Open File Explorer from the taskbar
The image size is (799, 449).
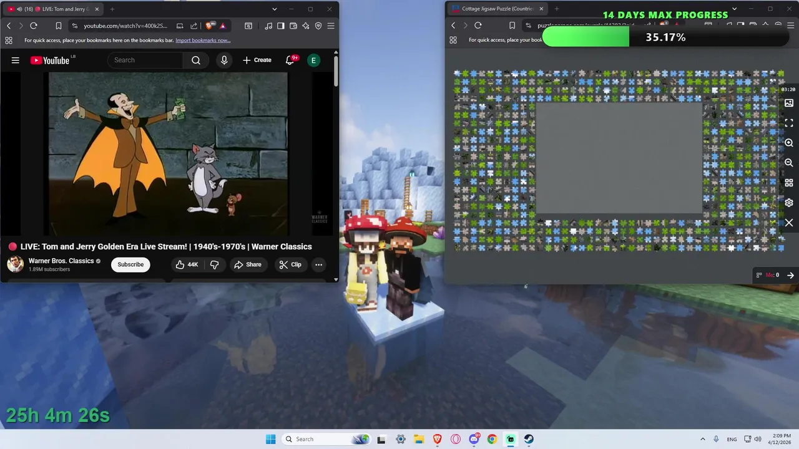tap(419, 439)
